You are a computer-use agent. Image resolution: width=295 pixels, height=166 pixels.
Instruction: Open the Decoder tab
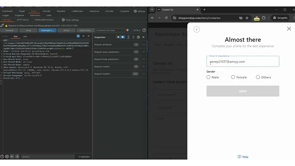coord(109,11)
